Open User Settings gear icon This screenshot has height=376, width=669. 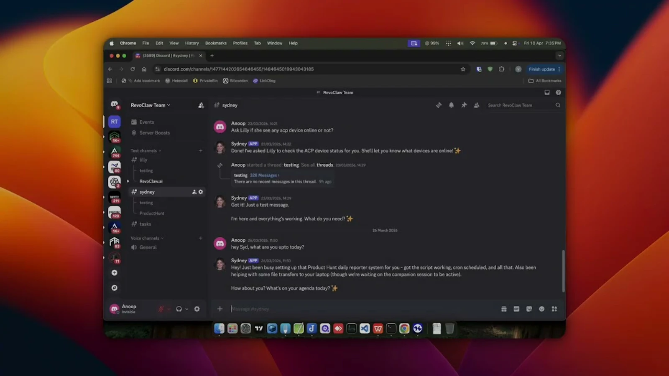(x=197, y=309)
